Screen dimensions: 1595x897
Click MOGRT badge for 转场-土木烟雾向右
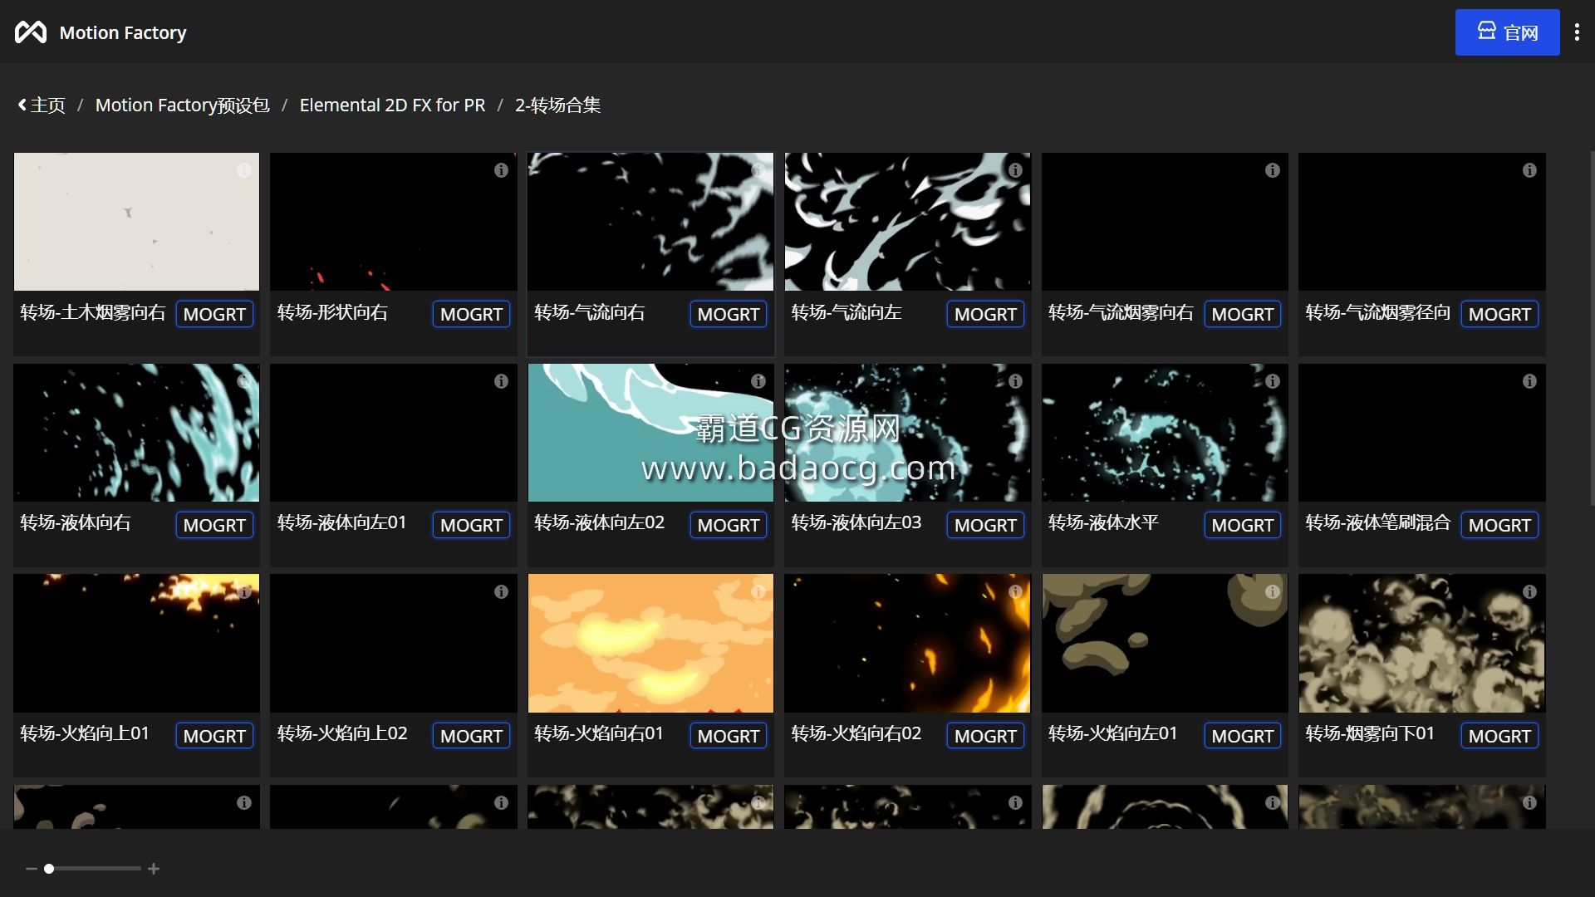214,314
